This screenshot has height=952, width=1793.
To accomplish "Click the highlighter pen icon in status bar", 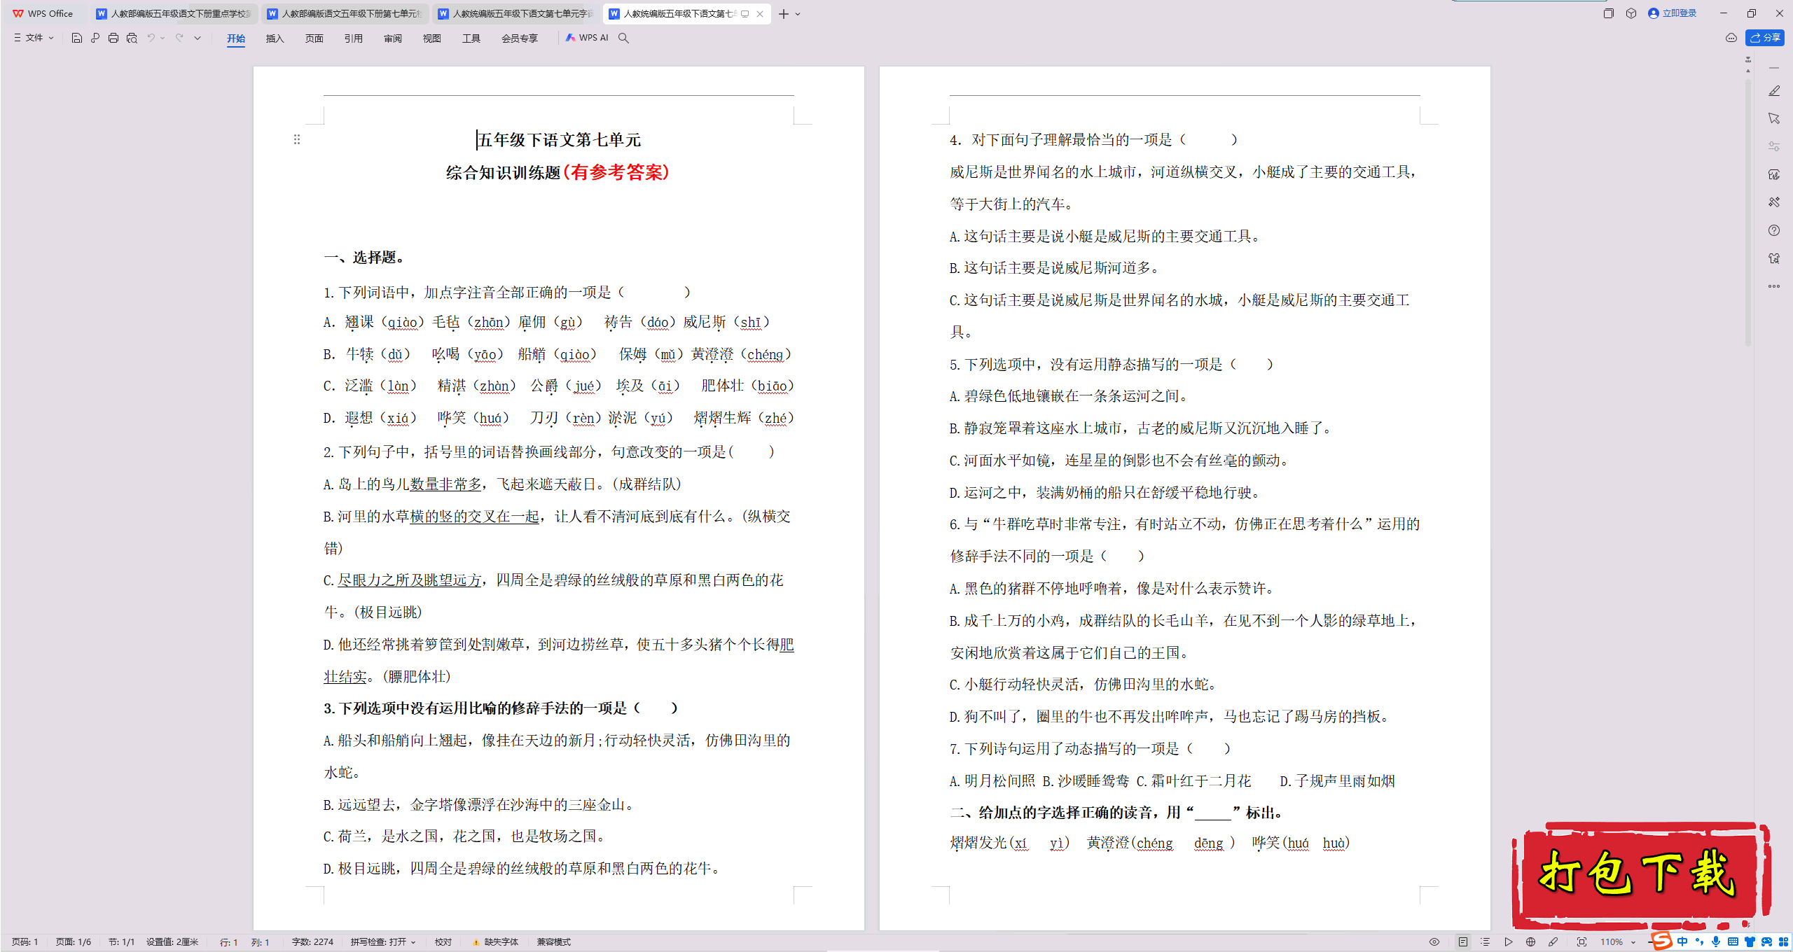I will click(x=1553, y=942).
